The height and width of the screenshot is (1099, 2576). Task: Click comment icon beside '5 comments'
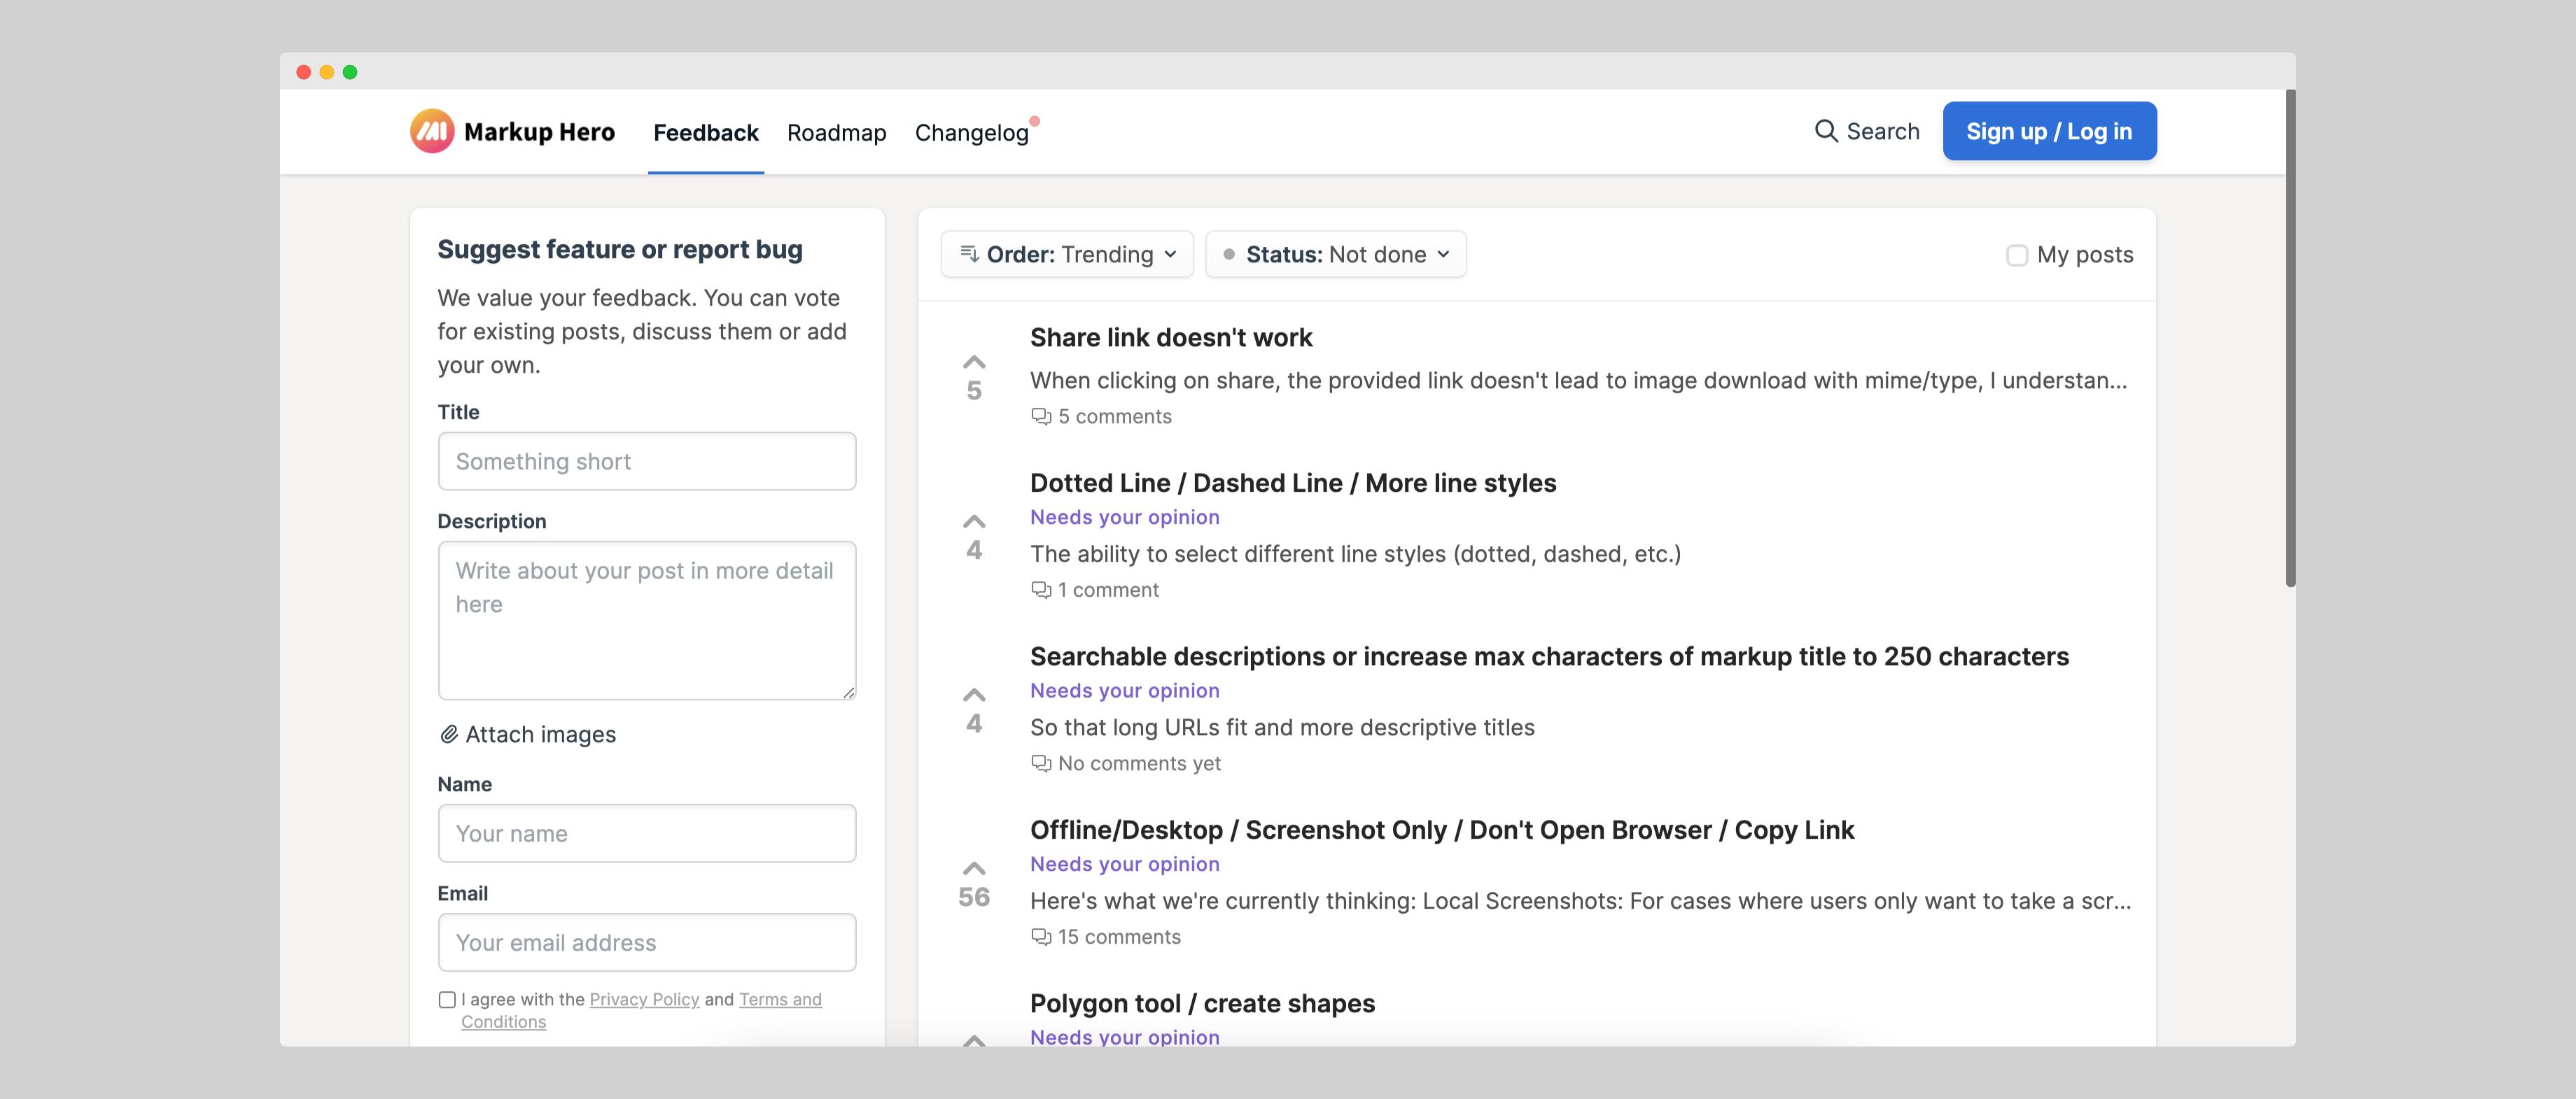1041,417
